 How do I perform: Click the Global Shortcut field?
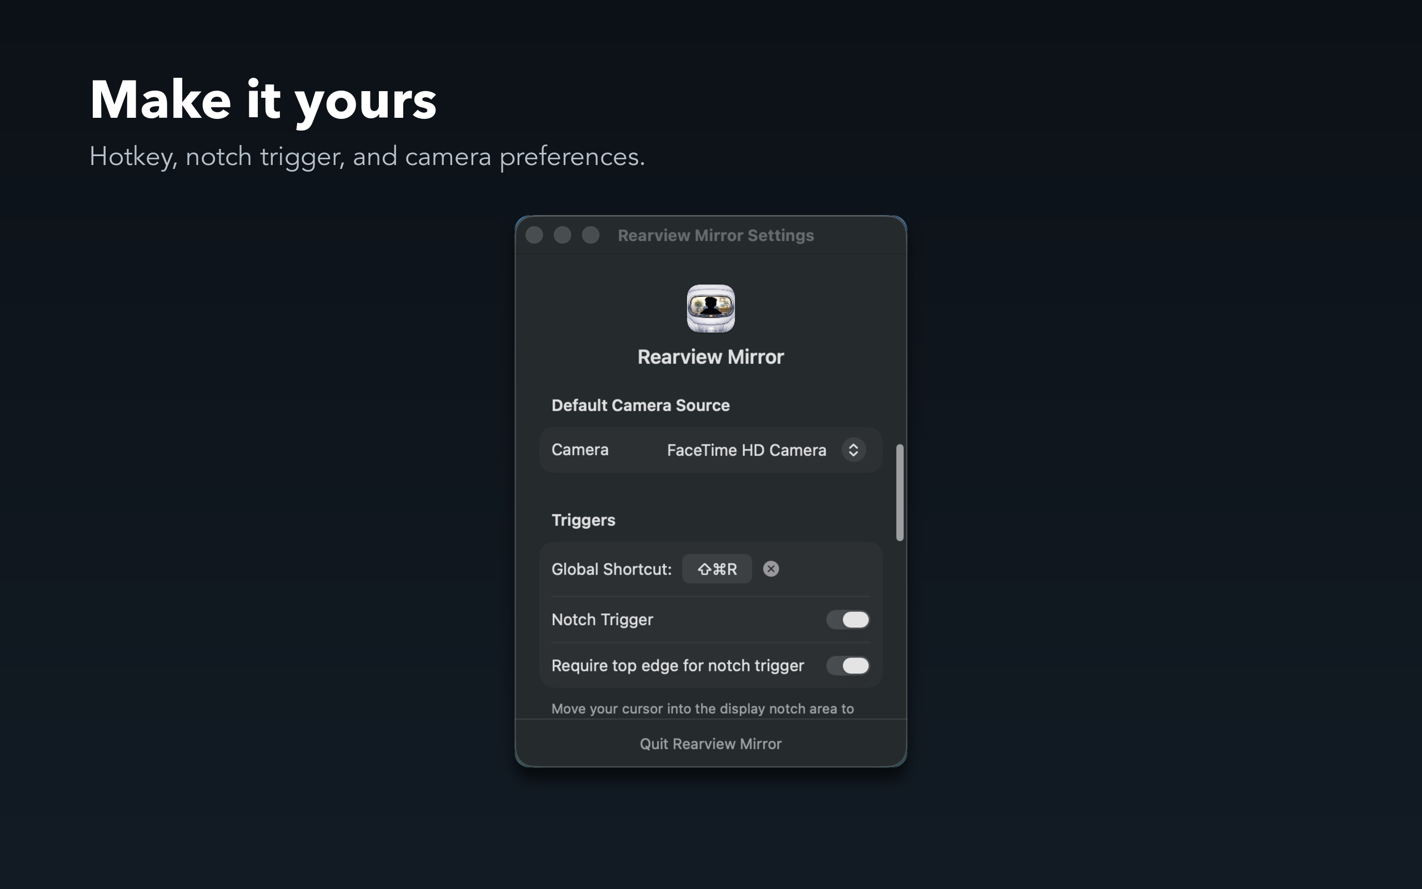click(x=611, y=568)
